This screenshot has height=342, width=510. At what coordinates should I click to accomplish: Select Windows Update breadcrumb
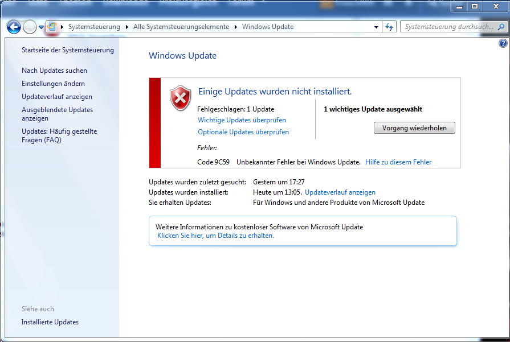pos(268,27)
